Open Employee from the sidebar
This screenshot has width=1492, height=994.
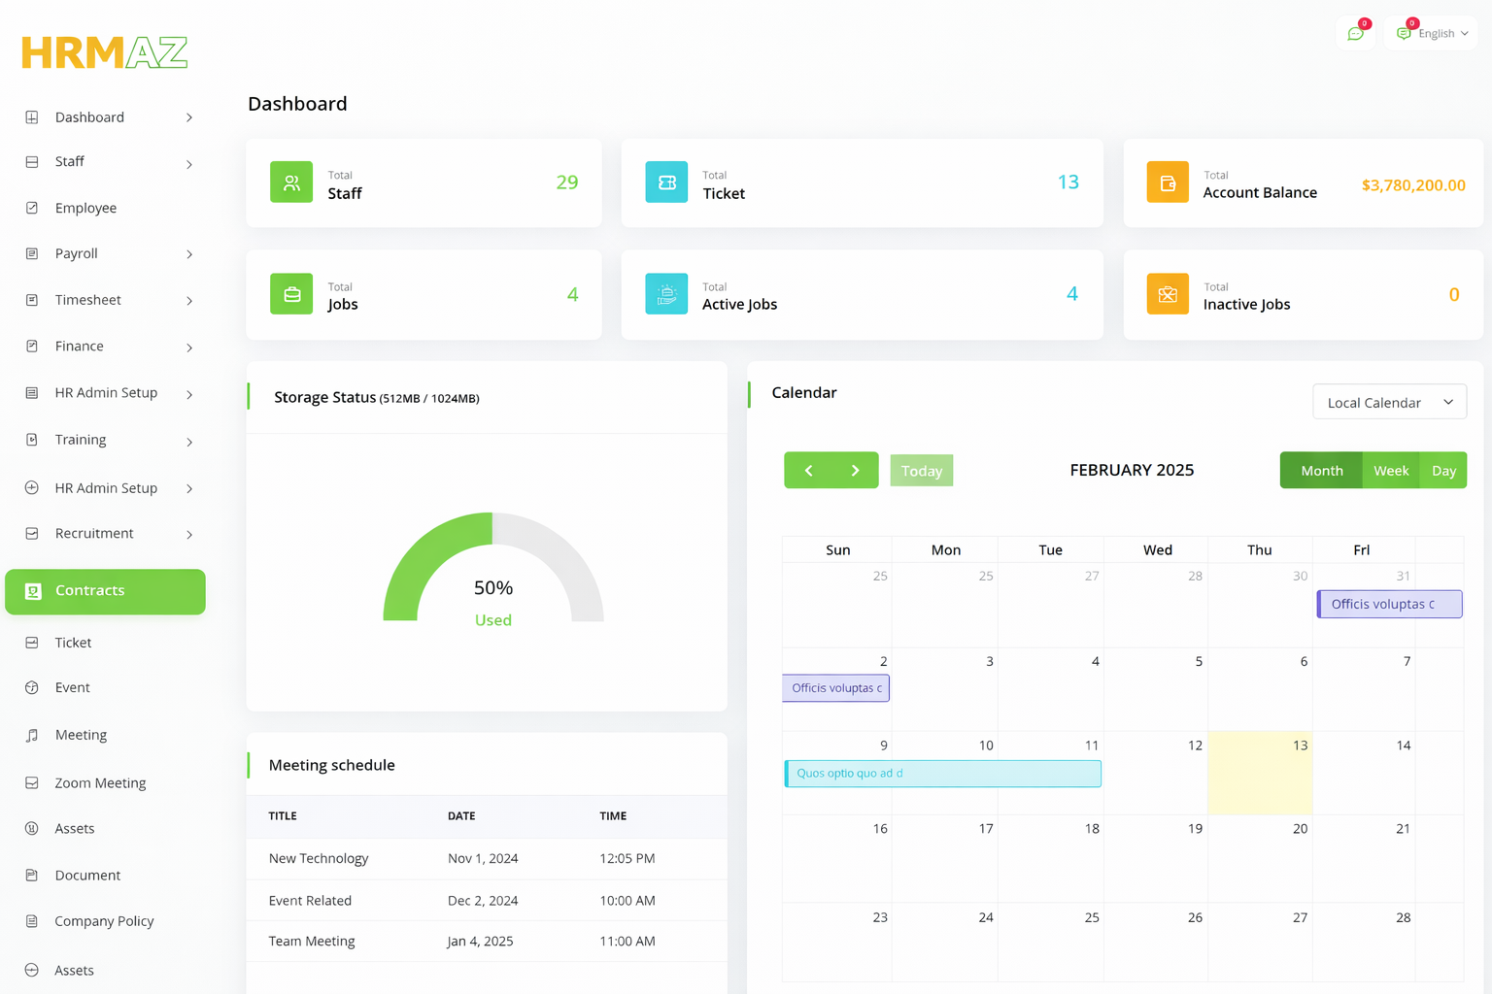(x=85, y=208)
